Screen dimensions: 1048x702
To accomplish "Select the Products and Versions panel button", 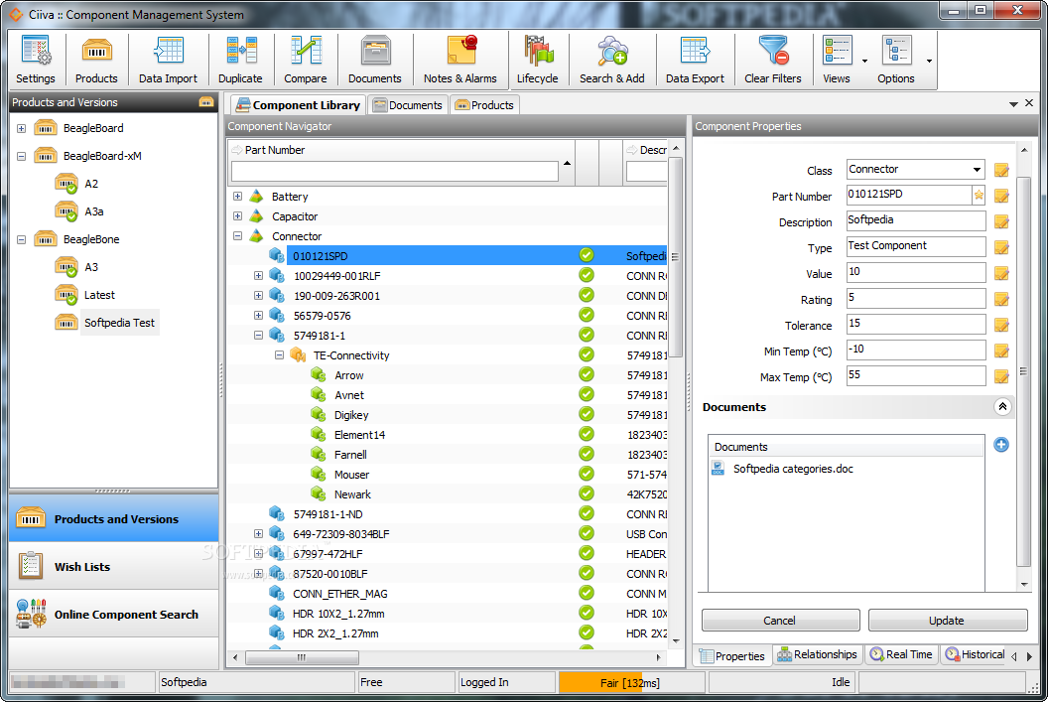I will click(113, 519).
